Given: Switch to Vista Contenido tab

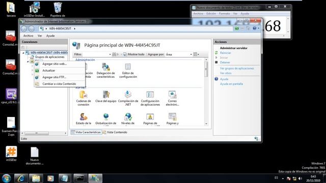Looking at the screenshot, I should click(115, 132).
